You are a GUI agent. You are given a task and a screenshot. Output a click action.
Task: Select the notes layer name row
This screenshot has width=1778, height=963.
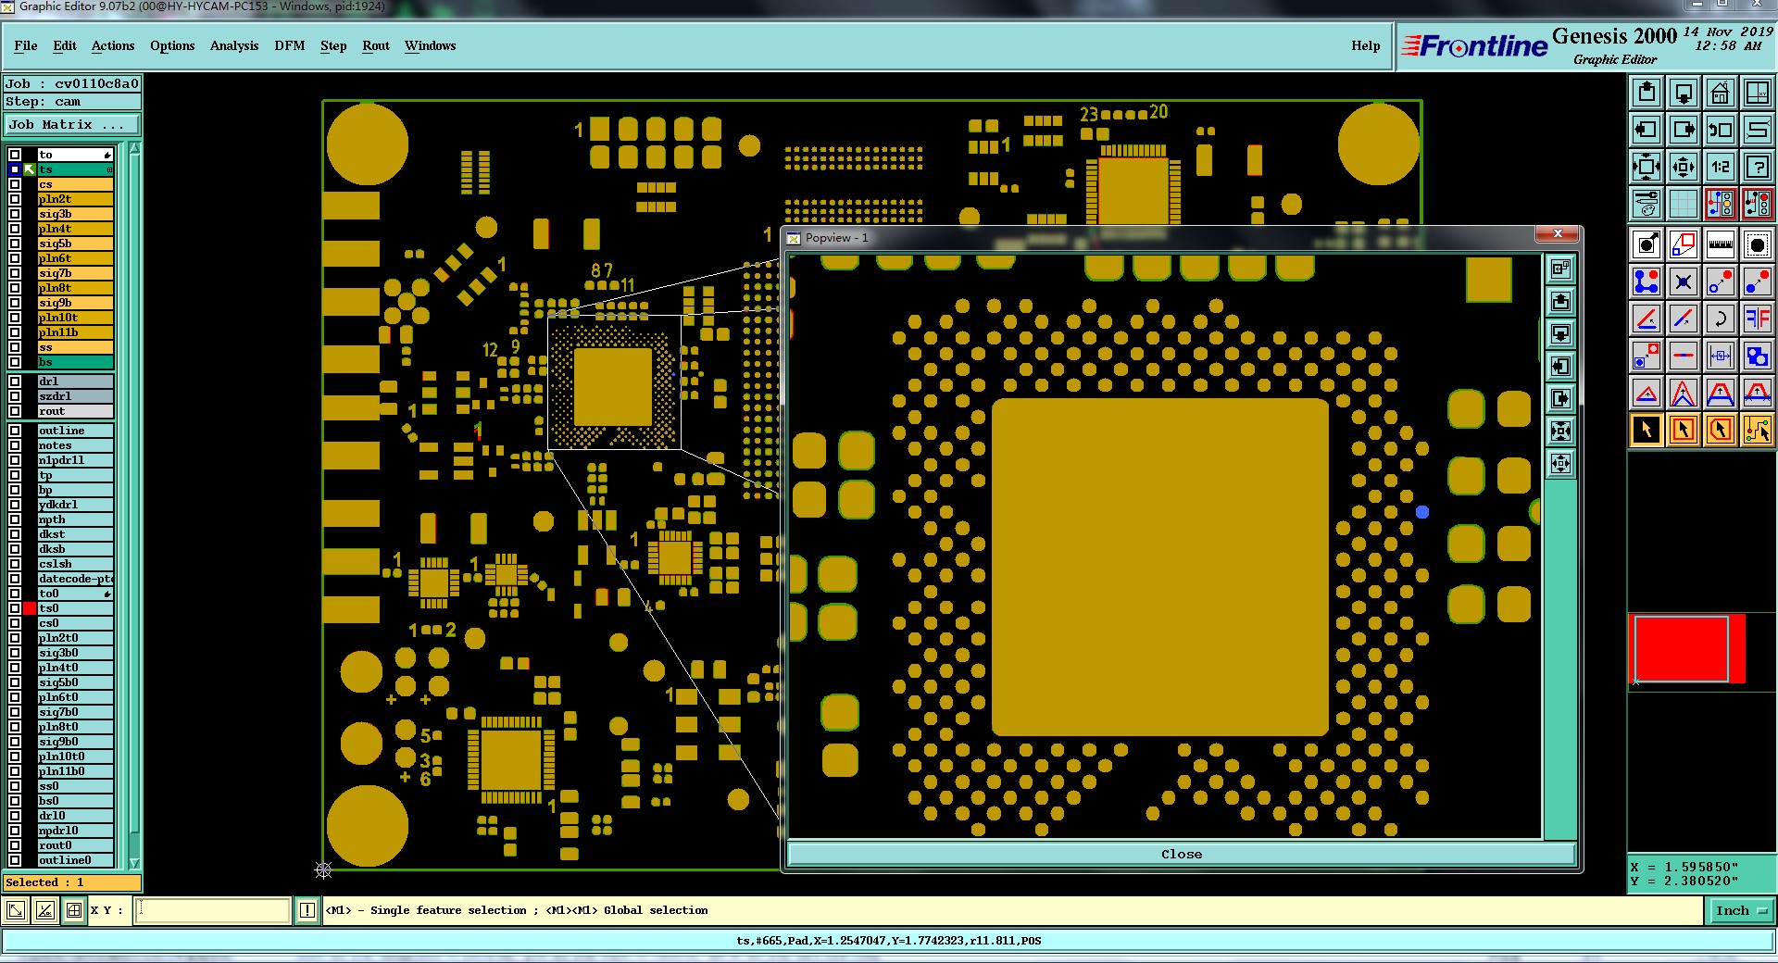tap(75, 445)
